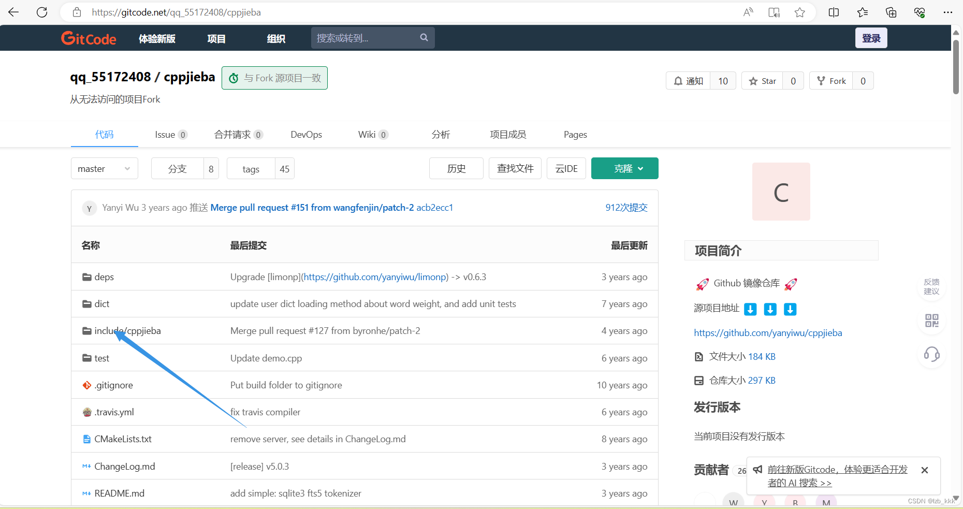Fork the cppjieba repository
Screen dimensions: 963x509
(831, 81)
